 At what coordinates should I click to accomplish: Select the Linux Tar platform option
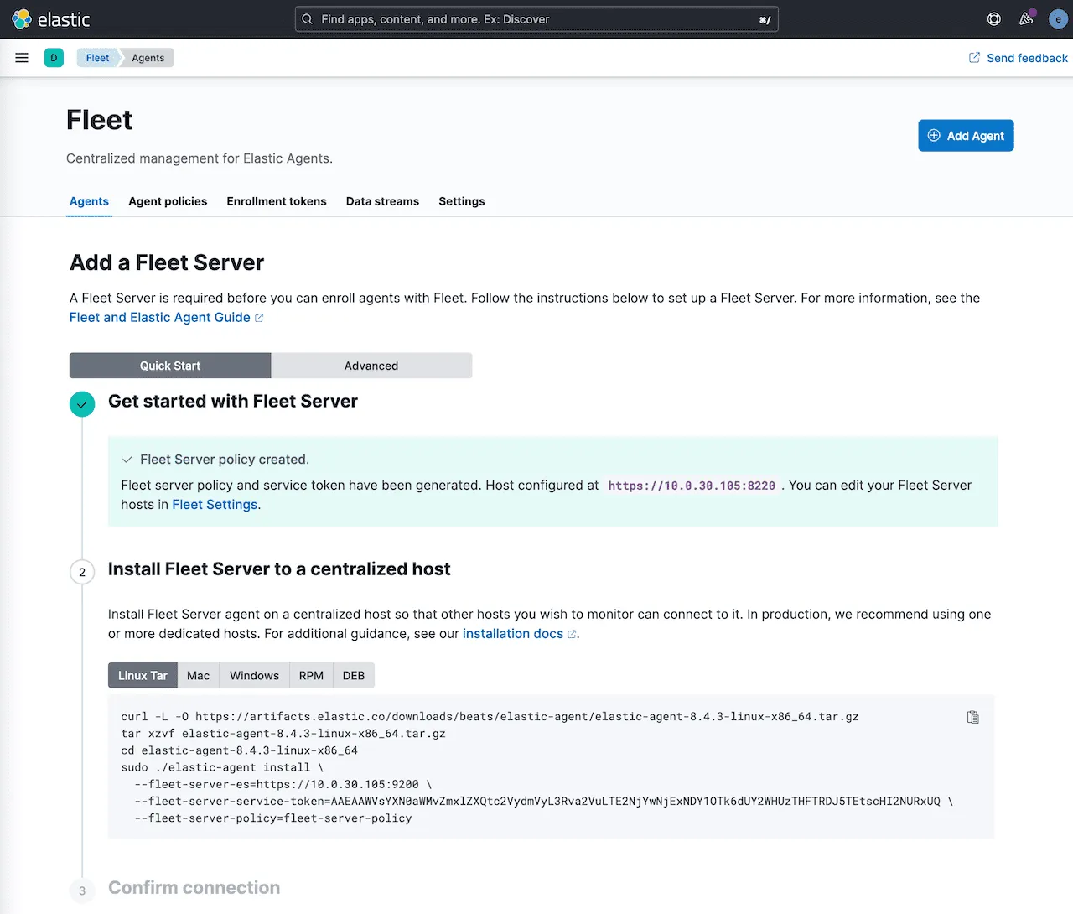(143, 675)
